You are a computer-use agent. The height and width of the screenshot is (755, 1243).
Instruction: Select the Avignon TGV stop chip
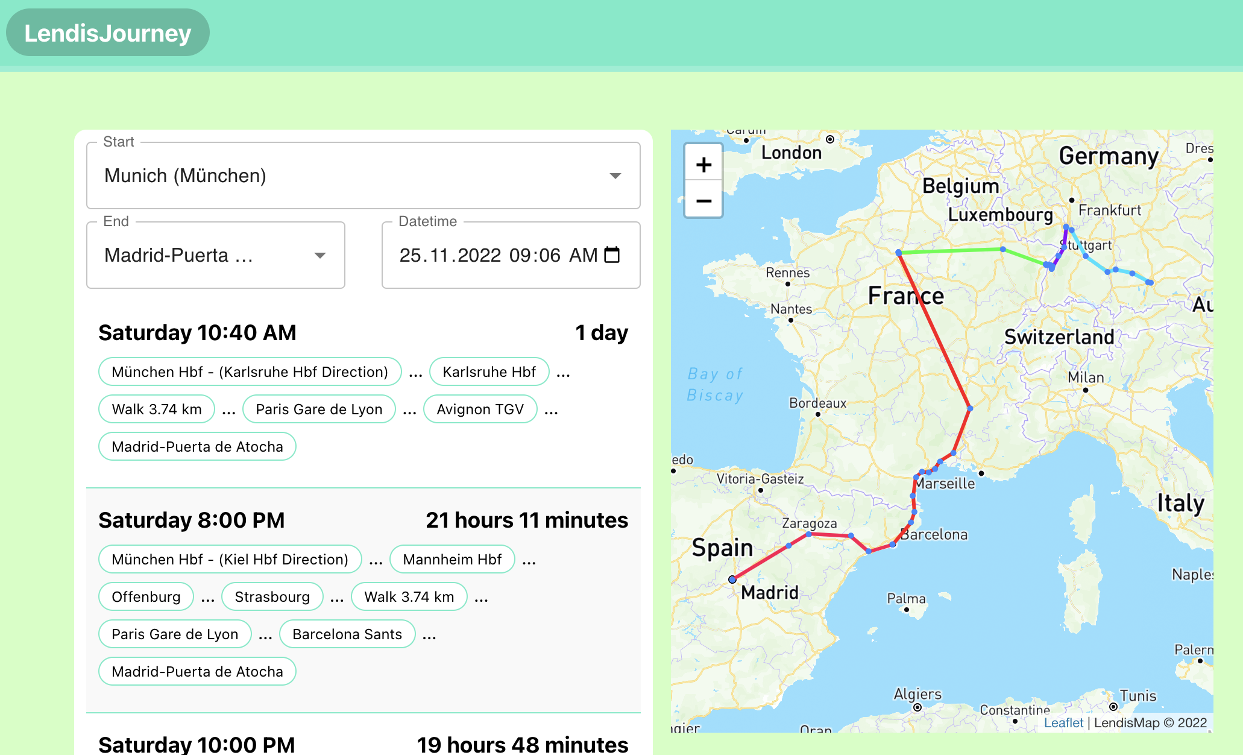tap(480, 409)
